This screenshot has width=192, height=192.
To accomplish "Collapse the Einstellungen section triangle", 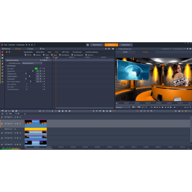I will (6, 66).
